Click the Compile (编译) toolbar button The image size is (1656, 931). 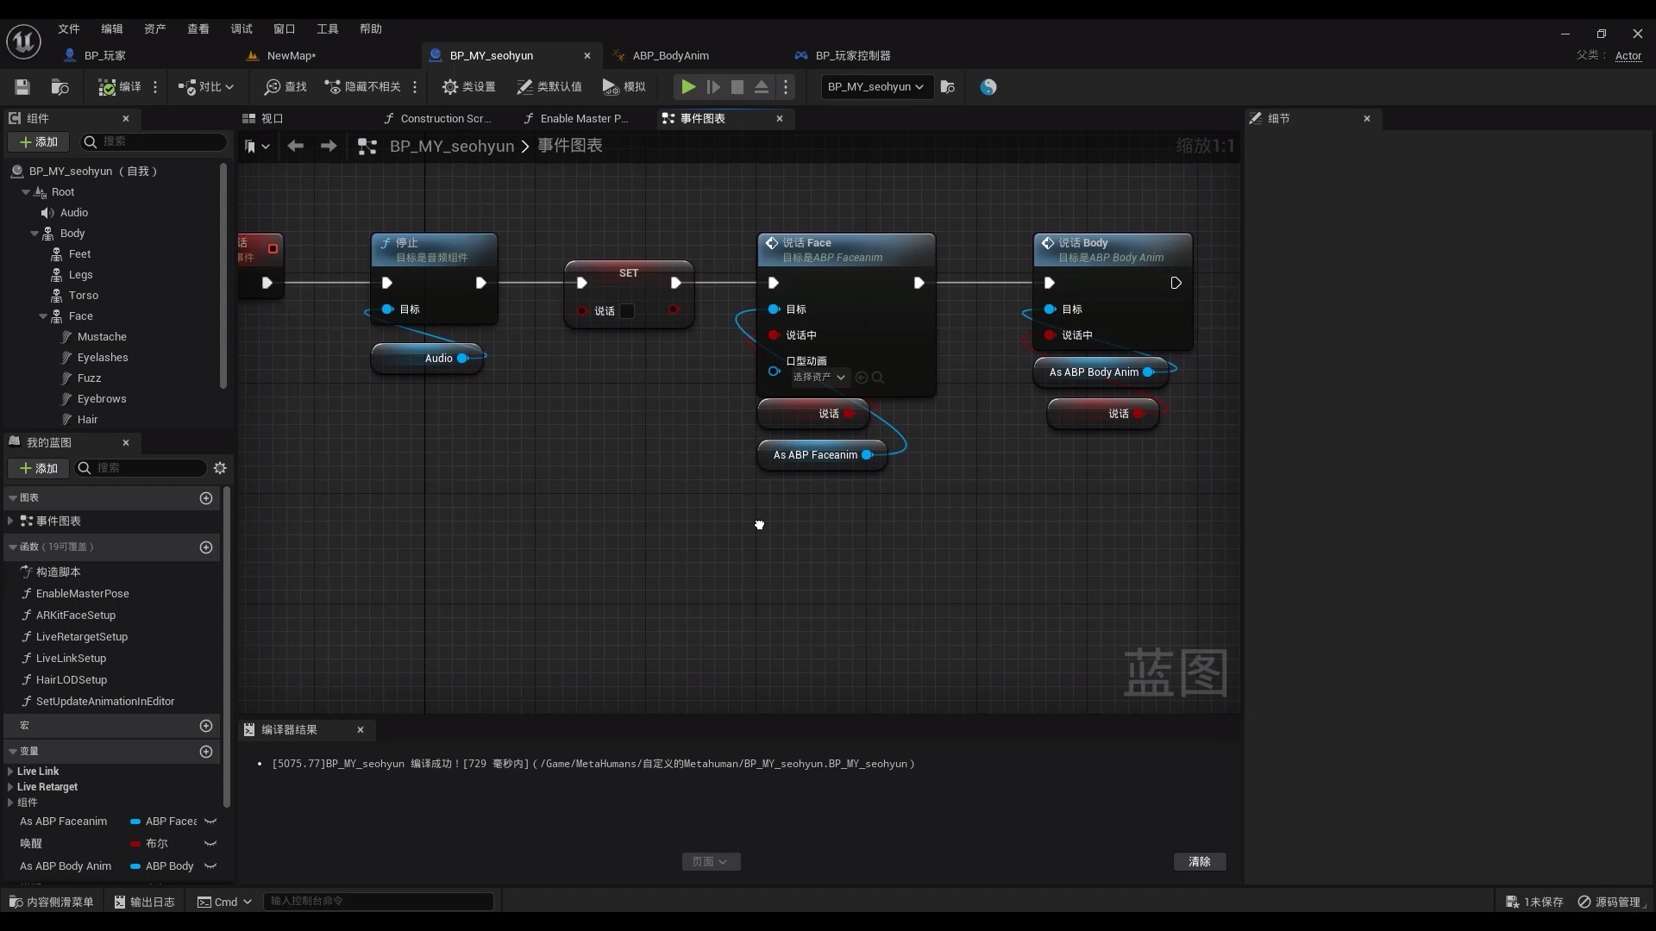point(120,87)
